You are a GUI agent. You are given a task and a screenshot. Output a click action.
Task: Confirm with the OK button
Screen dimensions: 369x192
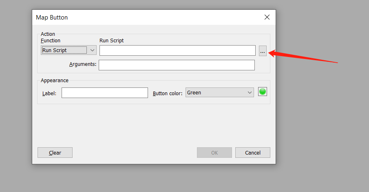(214, 153)
